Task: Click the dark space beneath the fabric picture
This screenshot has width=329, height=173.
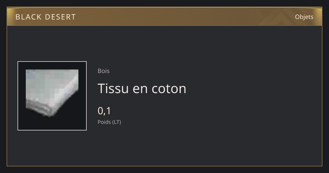Action: coord(52,124)
